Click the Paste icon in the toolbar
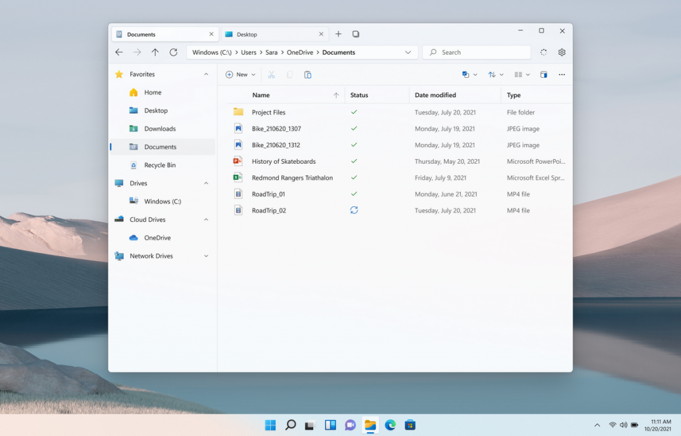The image size is (681, 436). click(x=308, y=75)
